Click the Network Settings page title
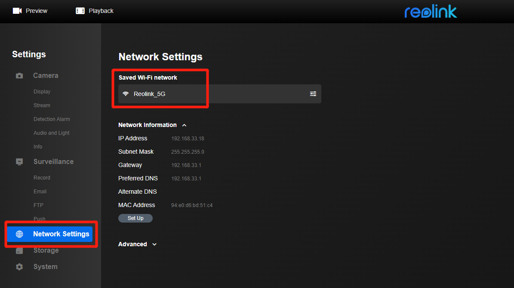This screenshot has width=514, height=288. point(160,57)
